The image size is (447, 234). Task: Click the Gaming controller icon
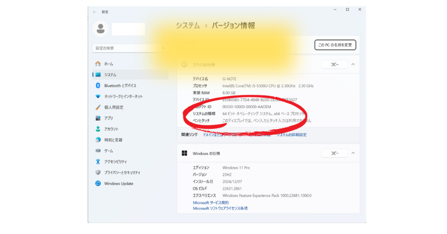[x=98, y=151]
